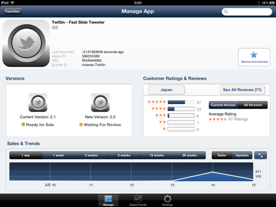
Task: Click the iOS badge under app title
Action: [x=55, y=28]
